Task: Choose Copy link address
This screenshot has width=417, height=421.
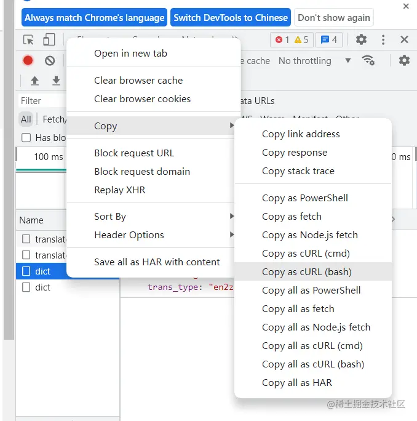Action: (x=313, y=134)
